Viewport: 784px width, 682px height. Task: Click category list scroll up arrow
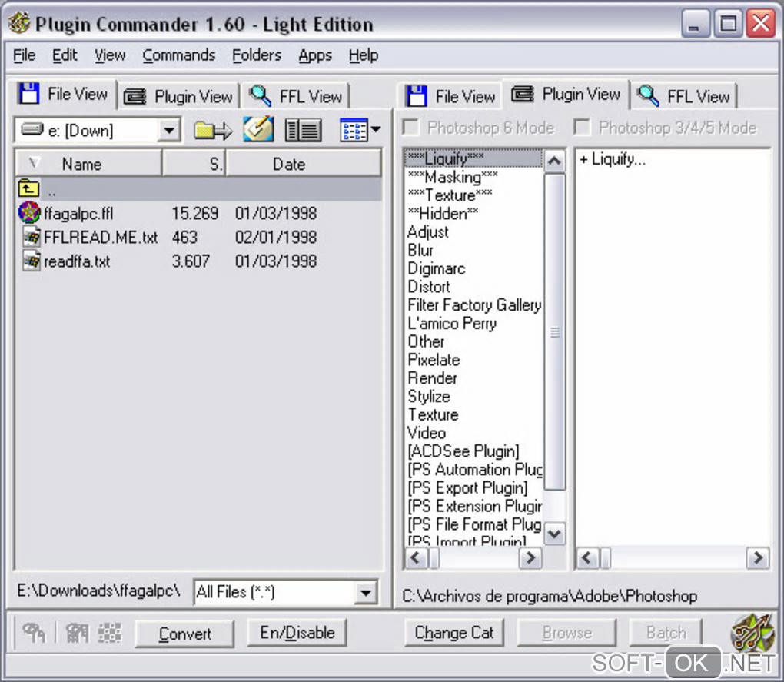click(554, 161)
